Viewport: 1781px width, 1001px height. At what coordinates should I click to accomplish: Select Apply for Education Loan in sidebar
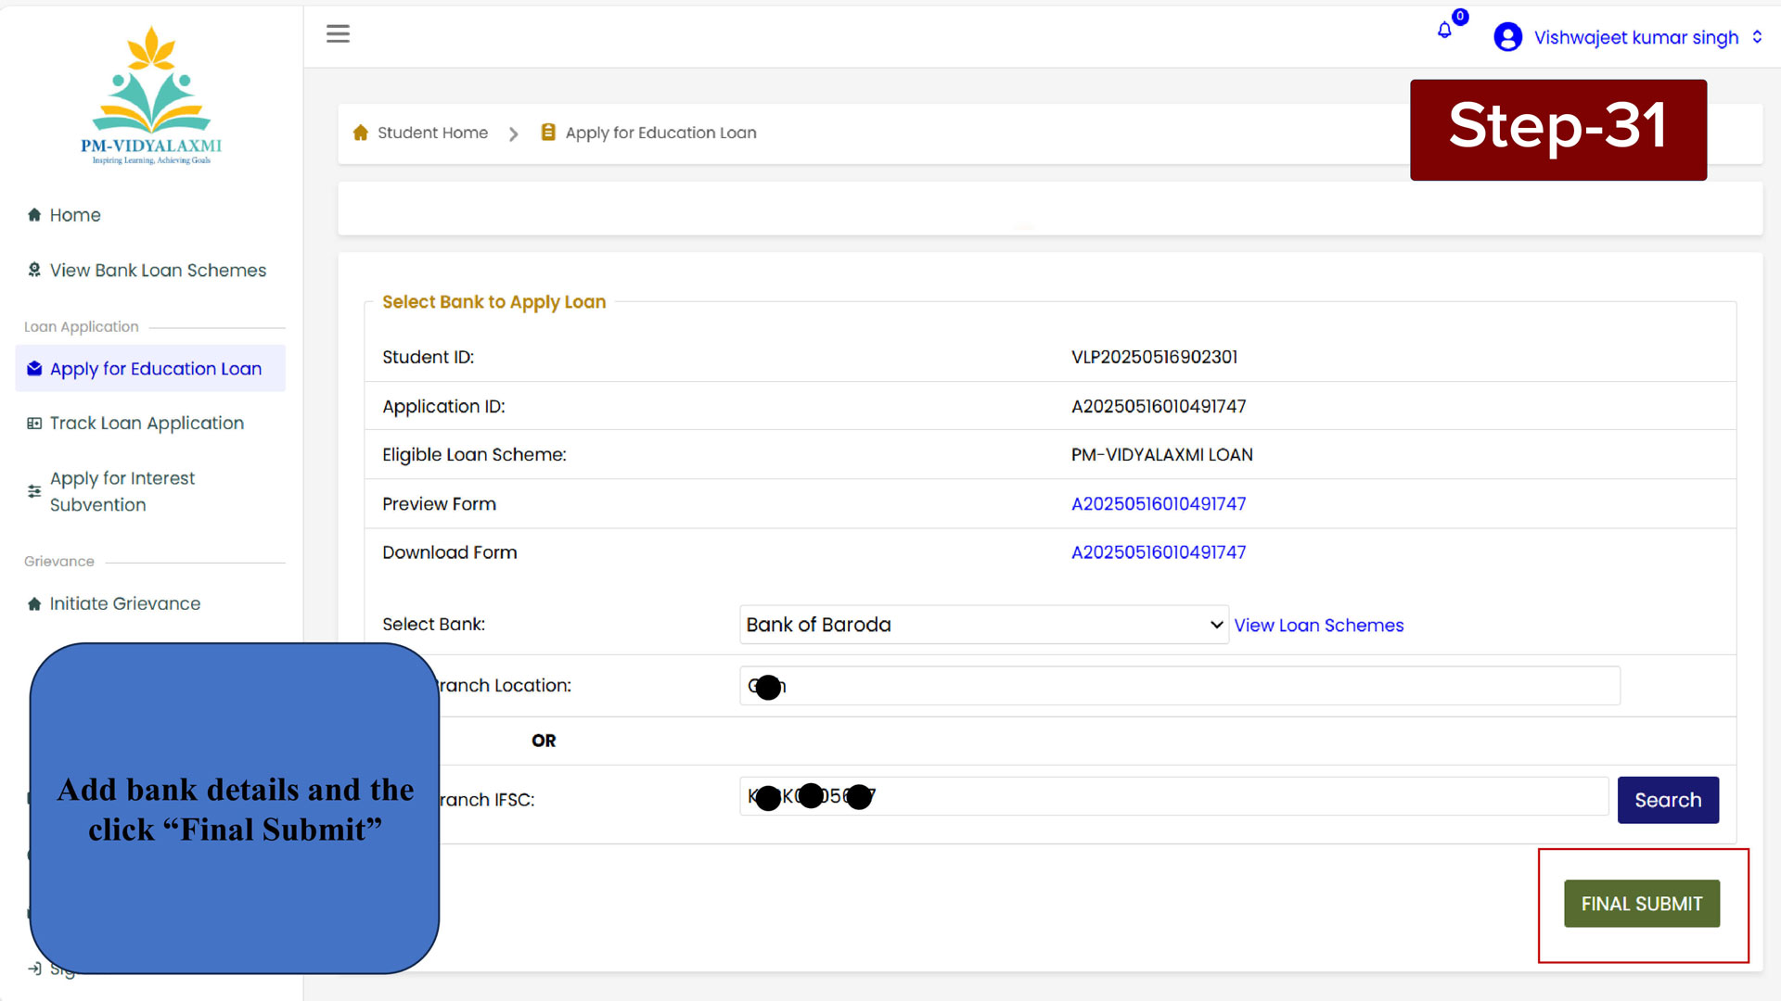[150, 369]
